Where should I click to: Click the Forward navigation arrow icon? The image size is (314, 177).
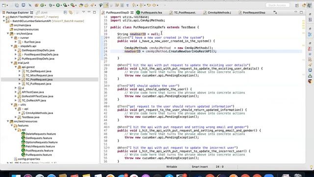(x=155, y=5)
